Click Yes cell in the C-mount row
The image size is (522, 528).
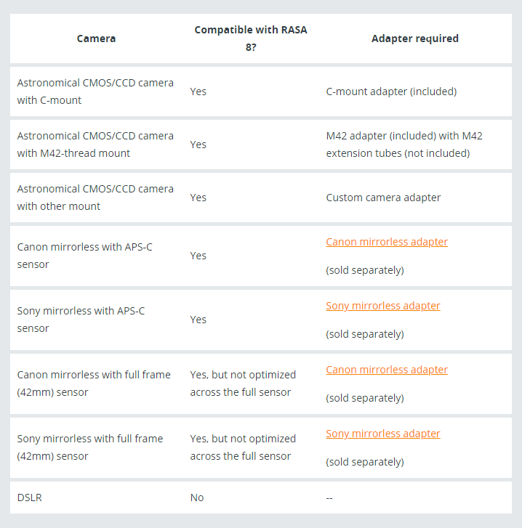(198, 92)
